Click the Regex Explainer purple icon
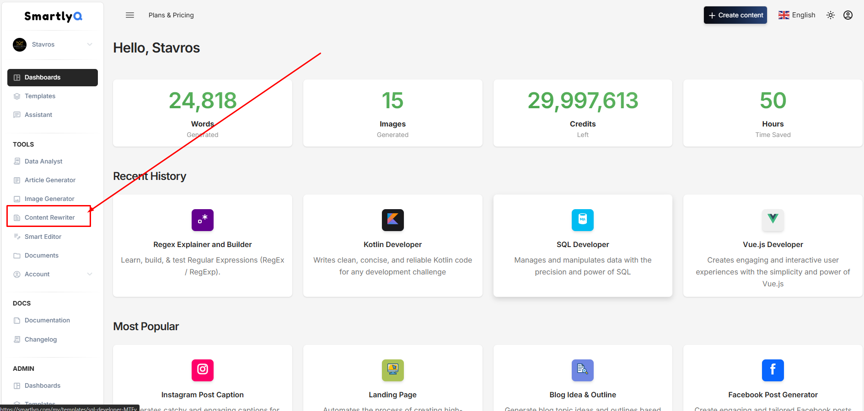Viewport: 864px width, 411px height. coord(203,220)
